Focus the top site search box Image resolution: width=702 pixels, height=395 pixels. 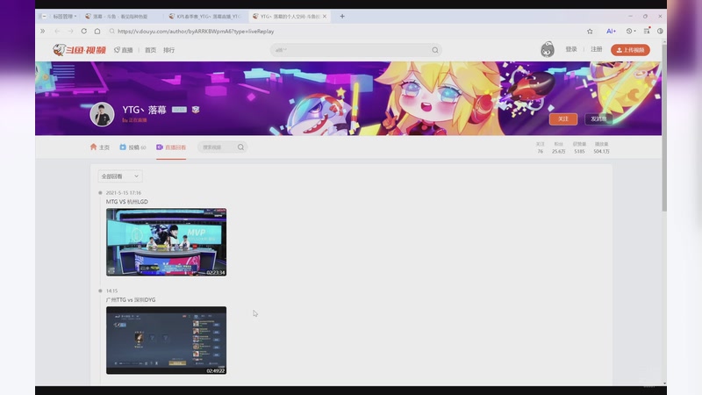tap(356, 50)
